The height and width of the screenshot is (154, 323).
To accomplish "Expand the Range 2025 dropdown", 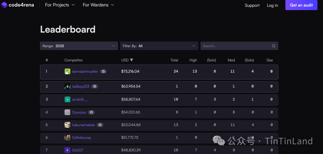I will point(79,46).
